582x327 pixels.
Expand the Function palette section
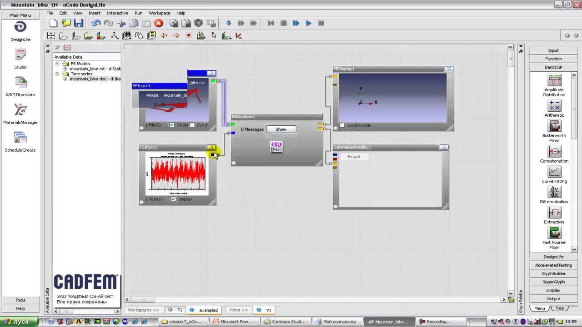point(553,59)
